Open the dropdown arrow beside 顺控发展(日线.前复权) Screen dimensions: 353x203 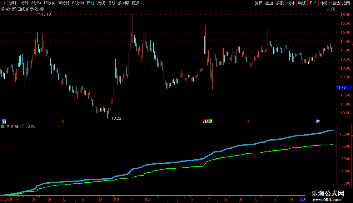42,9
